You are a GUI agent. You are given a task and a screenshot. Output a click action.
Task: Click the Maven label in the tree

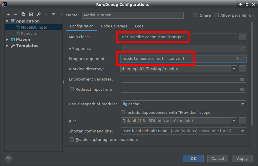click(23, 39)
